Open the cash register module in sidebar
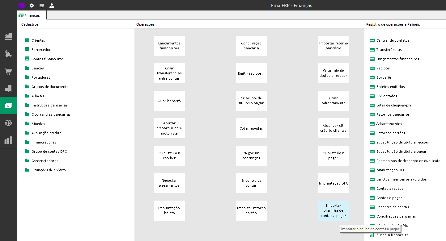 (8, 37)
